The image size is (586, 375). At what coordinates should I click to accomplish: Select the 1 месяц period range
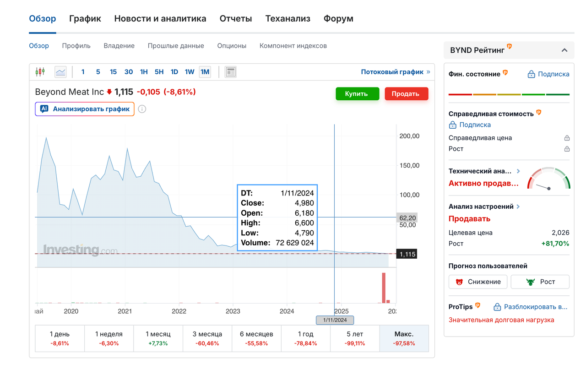tap(158, 338)
